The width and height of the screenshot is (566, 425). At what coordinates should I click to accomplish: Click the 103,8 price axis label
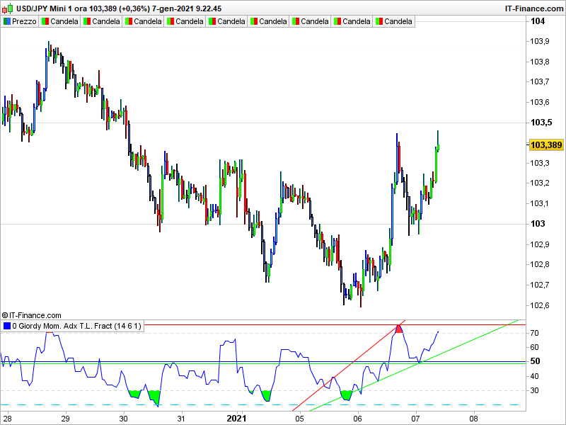pos(540,62)
